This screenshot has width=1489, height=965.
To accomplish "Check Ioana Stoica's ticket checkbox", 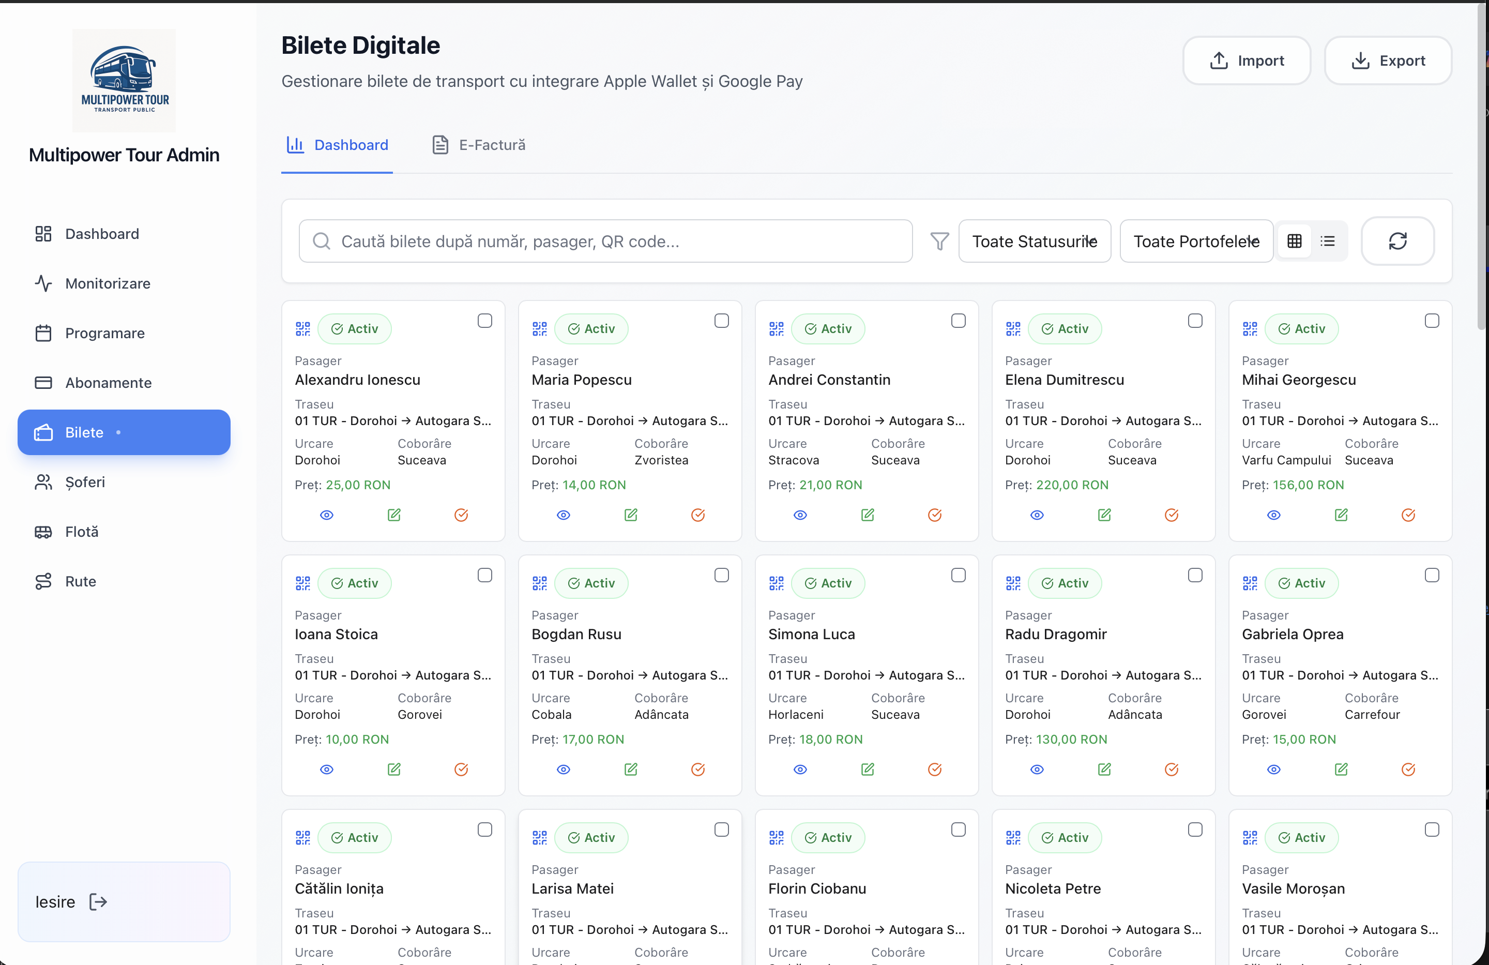I will pos(485,575).
